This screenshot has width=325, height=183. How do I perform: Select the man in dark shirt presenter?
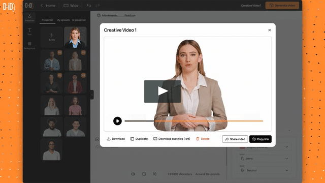(x=52, y=83)
